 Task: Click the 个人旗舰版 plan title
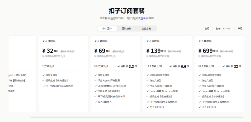point(153,41)
